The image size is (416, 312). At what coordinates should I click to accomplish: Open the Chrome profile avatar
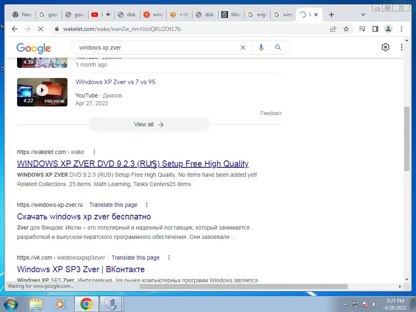pyautogui.click(x=388, y=29)
